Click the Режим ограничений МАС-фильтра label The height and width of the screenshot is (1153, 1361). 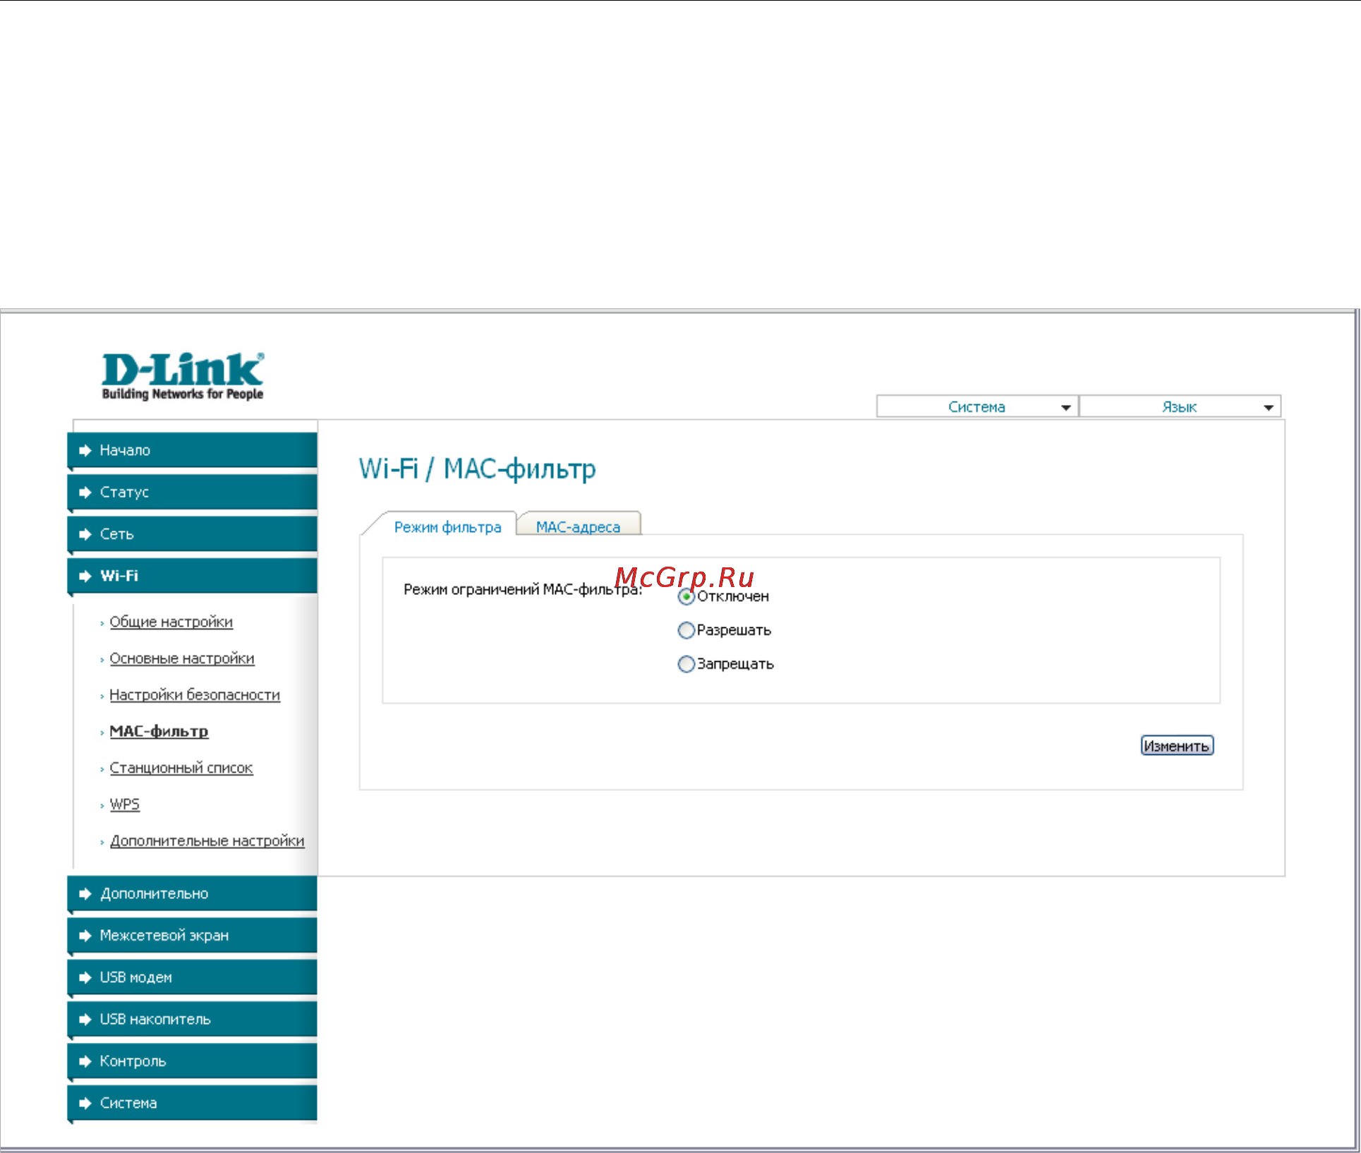tap(523, 589)
